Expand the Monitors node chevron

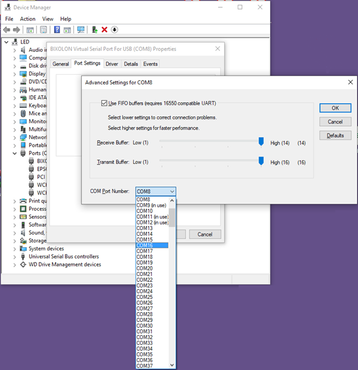(x=15, y=122)
